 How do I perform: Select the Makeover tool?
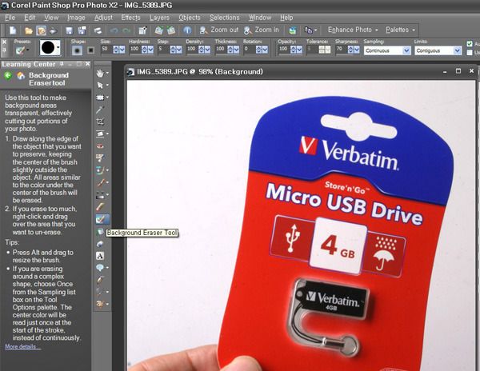coord(101,158)
